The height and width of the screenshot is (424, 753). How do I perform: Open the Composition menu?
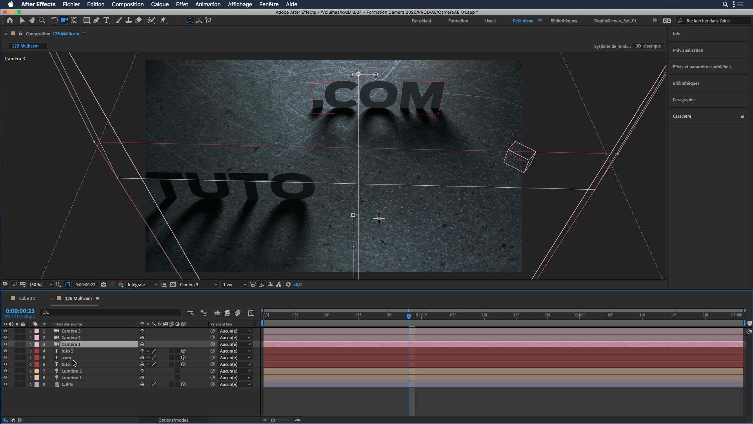pyautogui.click(x=127, y=4)
